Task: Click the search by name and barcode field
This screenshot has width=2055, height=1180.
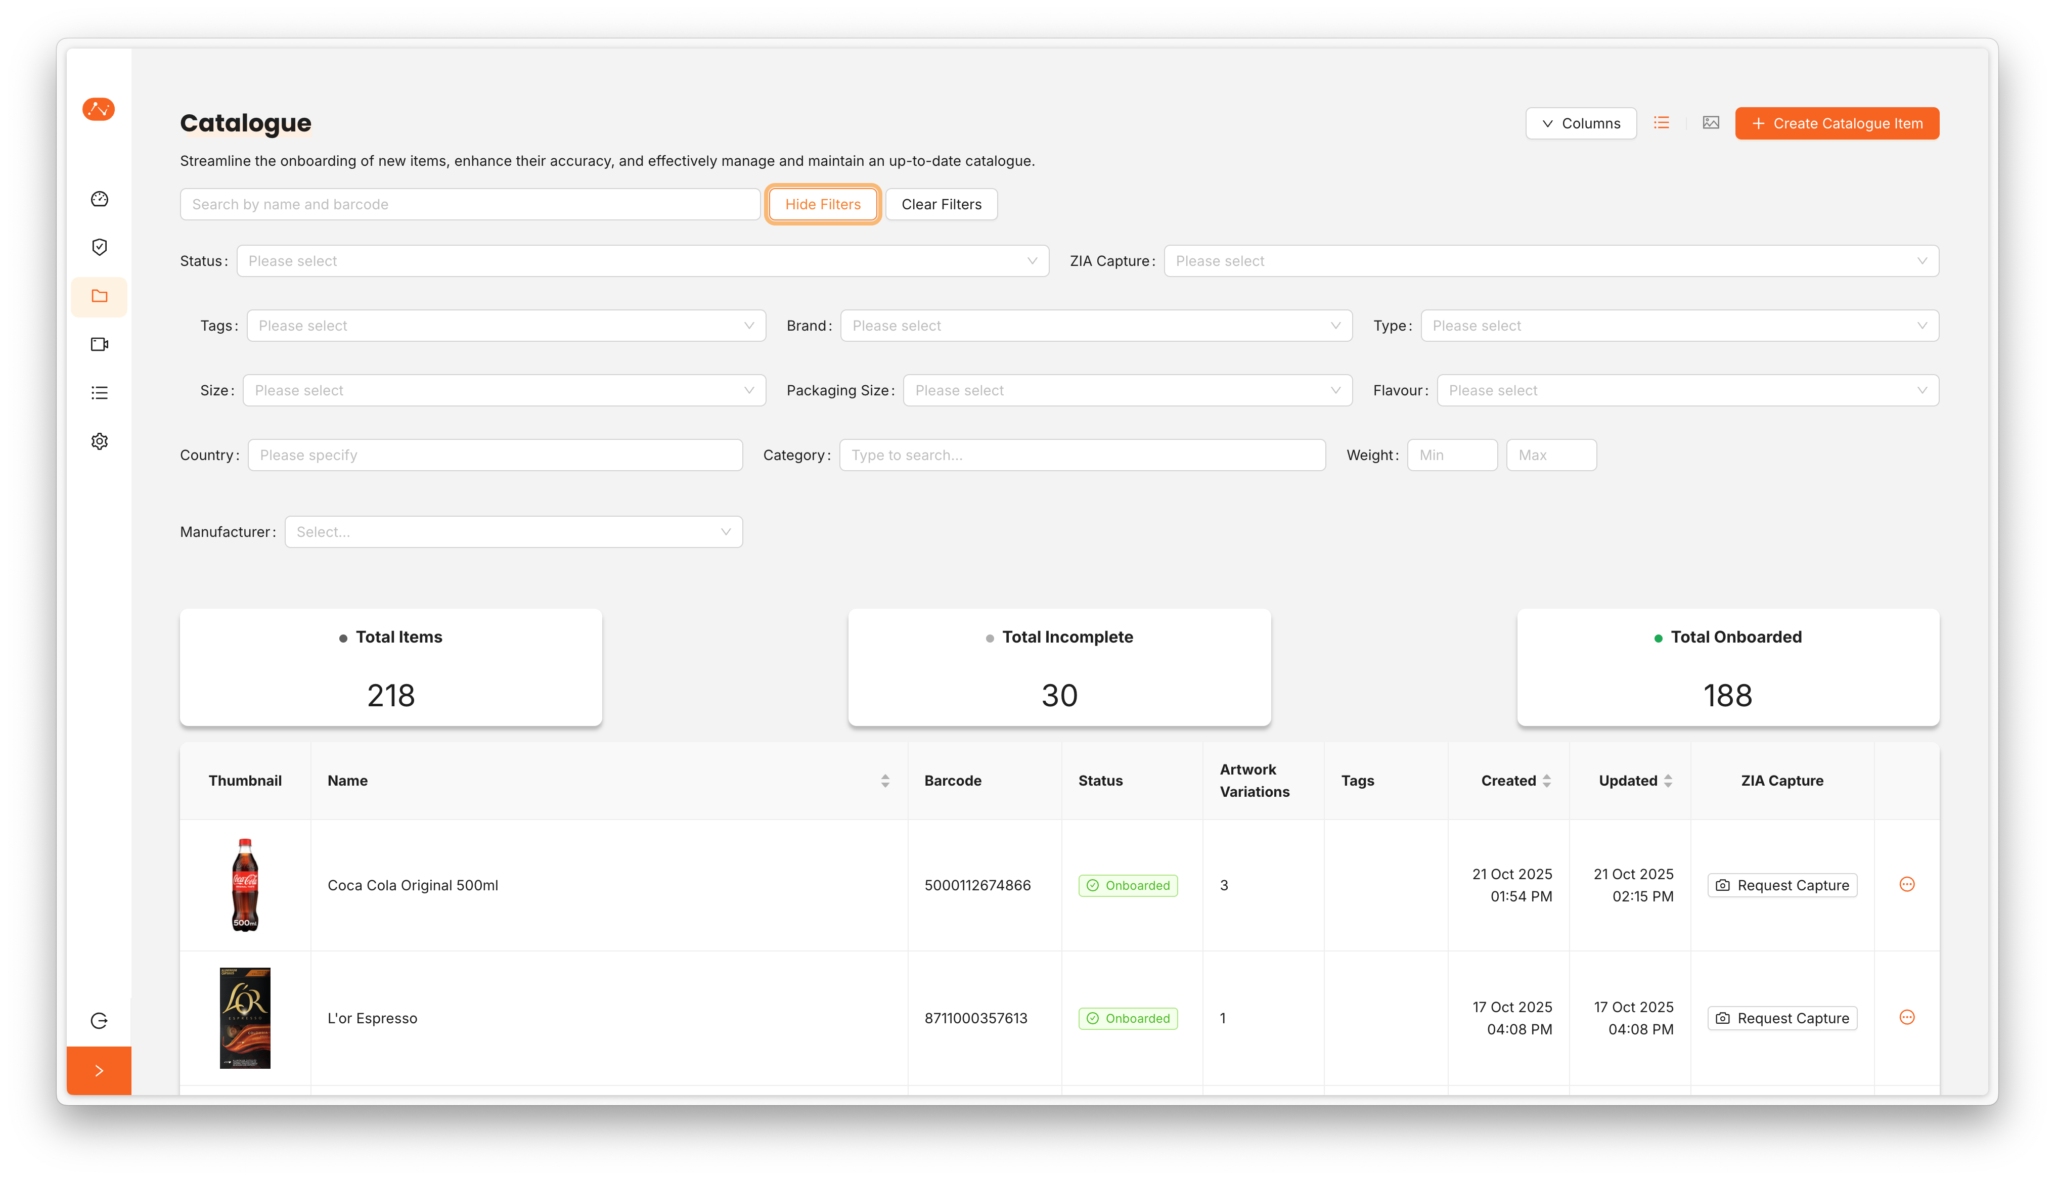Action: click(470, 203)
